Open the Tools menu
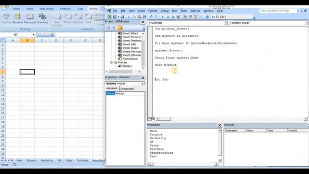This screenshot has height=174, width=309. pyautogui.click(x=183, y=11)
